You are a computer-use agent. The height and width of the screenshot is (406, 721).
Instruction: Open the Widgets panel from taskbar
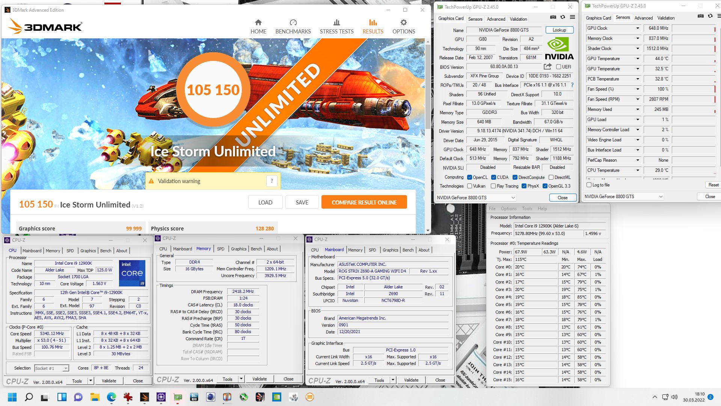(62, 397)
